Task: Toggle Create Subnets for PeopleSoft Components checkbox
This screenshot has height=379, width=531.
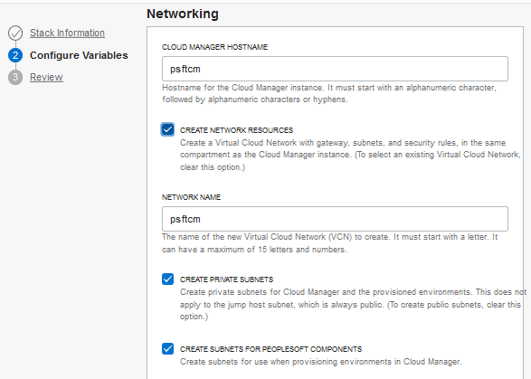Action: click(x=167, y=348)
